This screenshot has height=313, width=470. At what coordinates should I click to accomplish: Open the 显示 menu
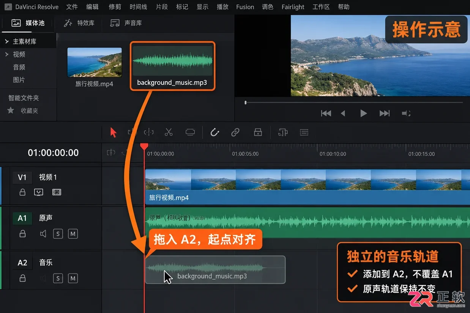[202, 7]
